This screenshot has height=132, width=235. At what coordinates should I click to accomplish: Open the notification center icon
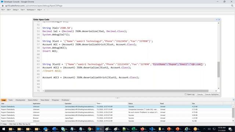click(230, 129)
